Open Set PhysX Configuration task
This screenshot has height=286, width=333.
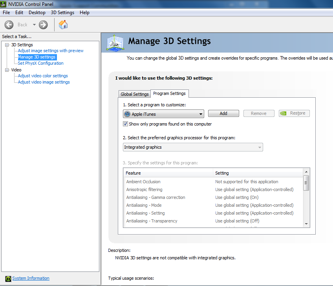click(40, 63)
